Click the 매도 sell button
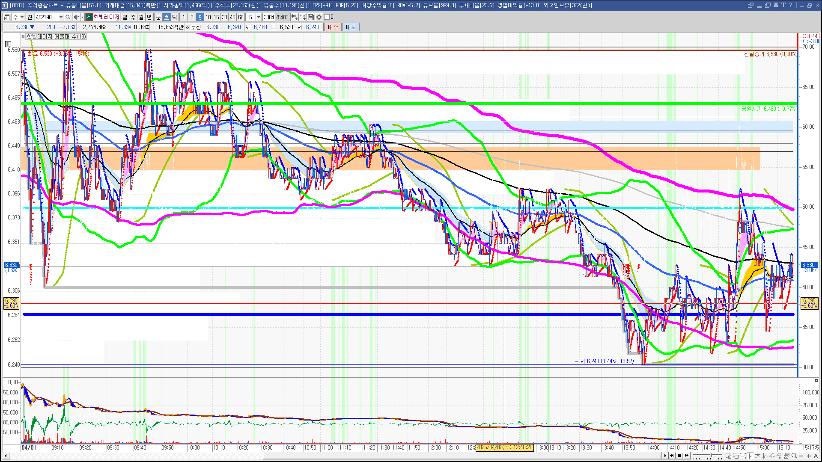822x462 pixels. (x=351, y=27)
